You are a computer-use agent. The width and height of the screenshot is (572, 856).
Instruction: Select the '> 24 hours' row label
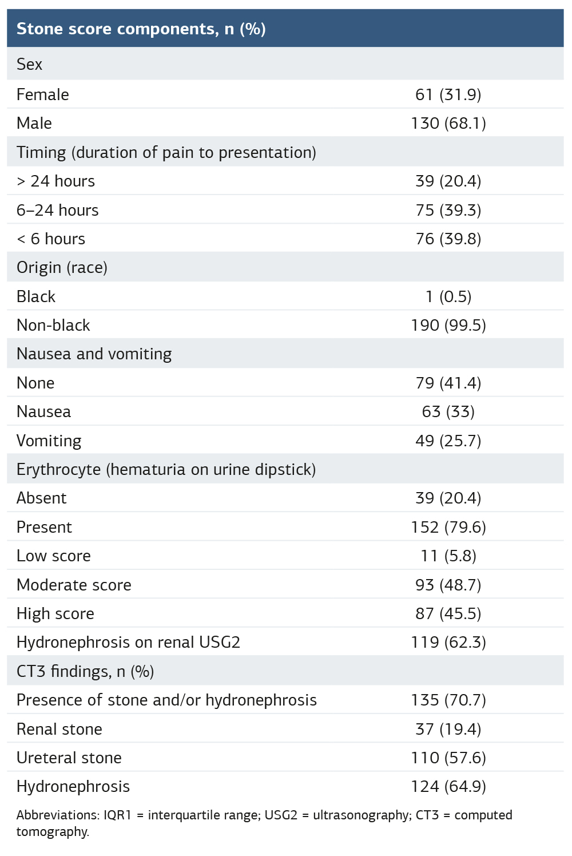[55, 181]
